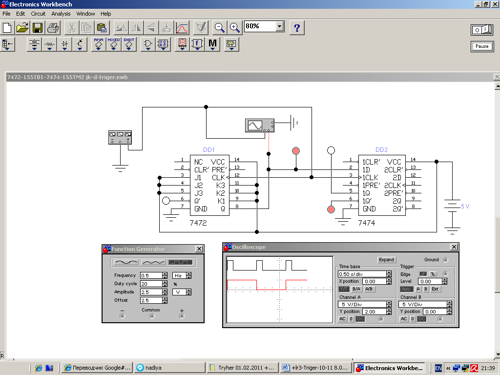Adjust the Channel A V/Div spinner
Screen dimensions: 500x375
pyautogui.click(x=389, y=304)
